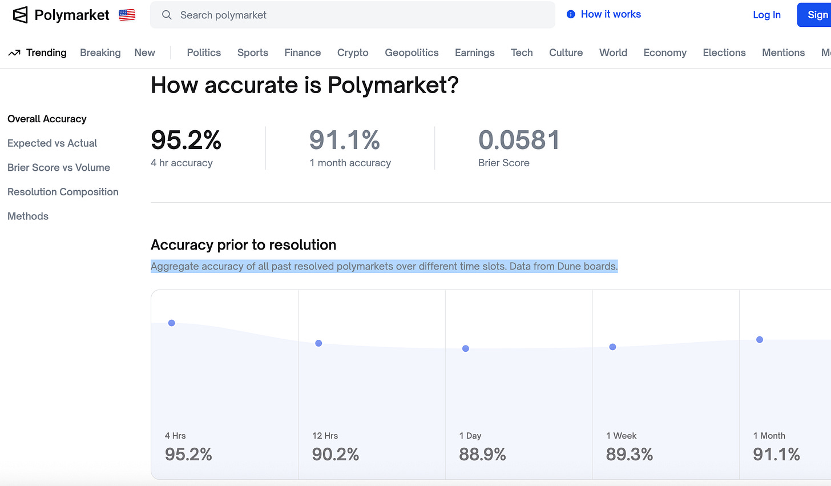The width and height of the screenshot is (831, 486).
Task: Click the highlighted Aggregate accuracy description text
Action: [384, 266]
